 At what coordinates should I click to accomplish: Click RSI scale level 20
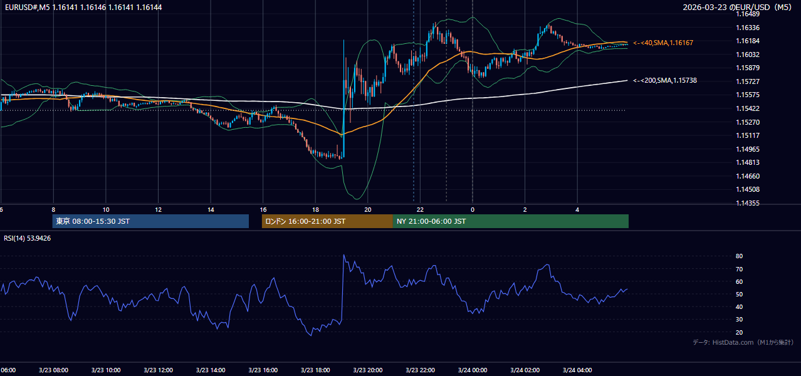pyautogui.click(x=739, y=332)
